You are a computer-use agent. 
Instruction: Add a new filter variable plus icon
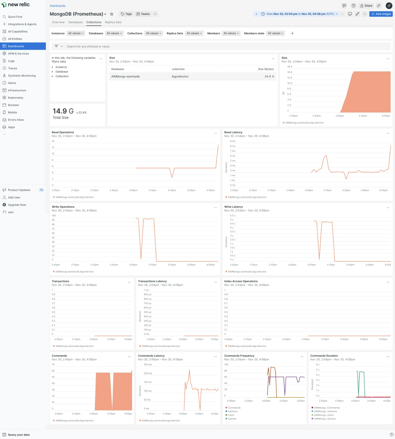point(292,33)
